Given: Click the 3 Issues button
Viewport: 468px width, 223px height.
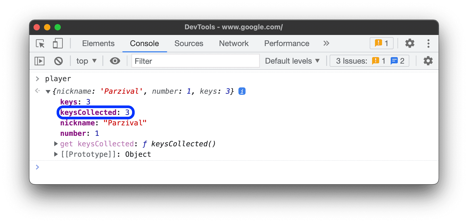Looking at the screenshot, I should click(x=369, y=61).
